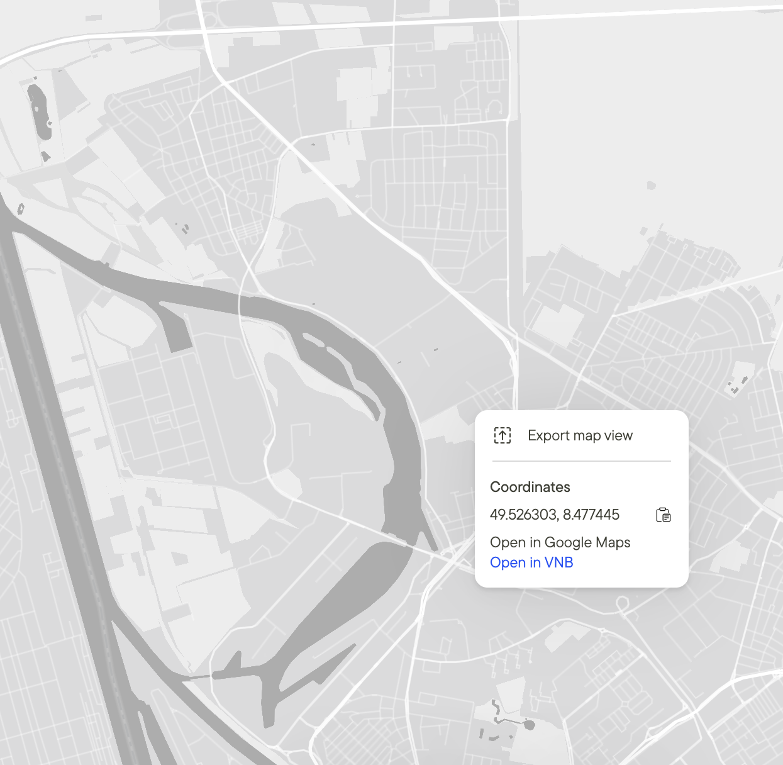This screenshot has width=783, height=765.
Task: Click the small round pond near bottom
Action: [x=530, y=725]
